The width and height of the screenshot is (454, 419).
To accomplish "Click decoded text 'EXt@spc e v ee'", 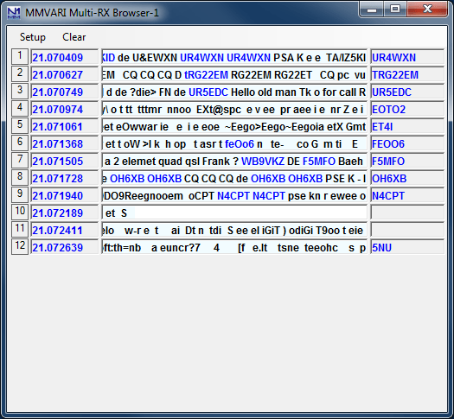I will click(x=236, y=110).
